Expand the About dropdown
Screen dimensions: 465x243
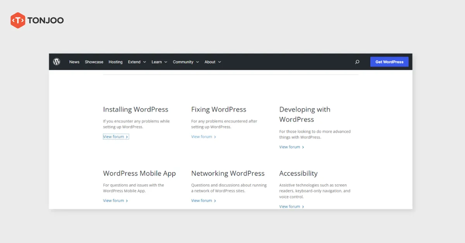click(x=212, y=62)
